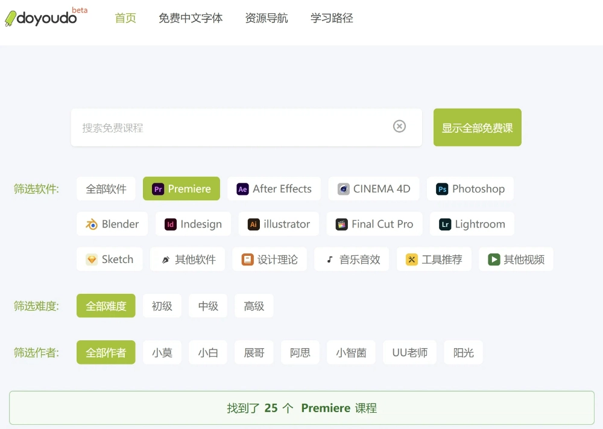The height and width of the screenshot is (429, 603).
Task: Enable the 小莫 author filter
Action: (162, 352)
